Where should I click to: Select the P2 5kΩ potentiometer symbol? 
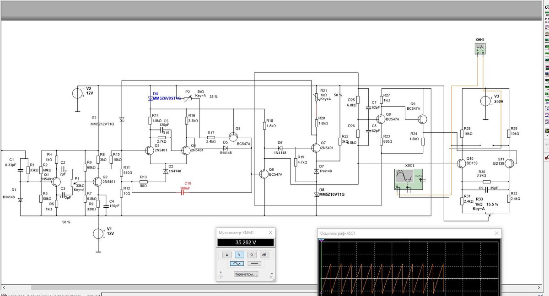[x=188, y=97]
